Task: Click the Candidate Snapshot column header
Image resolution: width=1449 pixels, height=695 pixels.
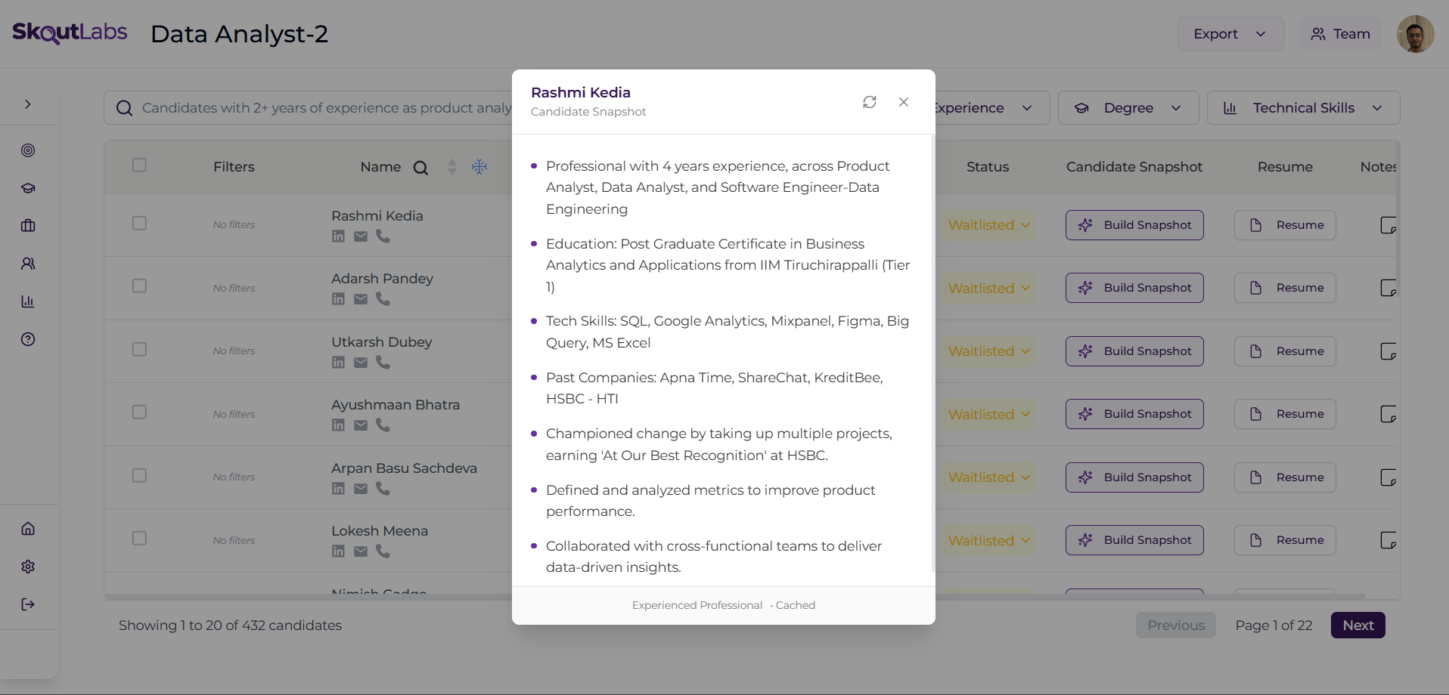Action: coord(1134,167)
